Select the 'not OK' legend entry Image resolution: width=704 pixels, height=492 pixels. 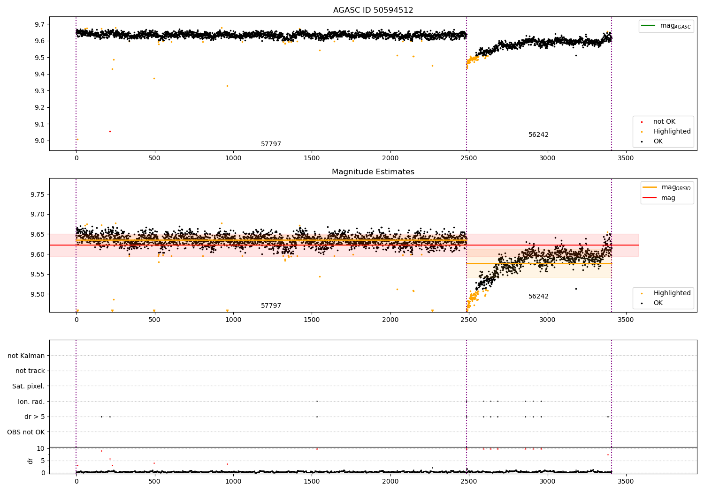pyautogui.click(x=664, y=122)
